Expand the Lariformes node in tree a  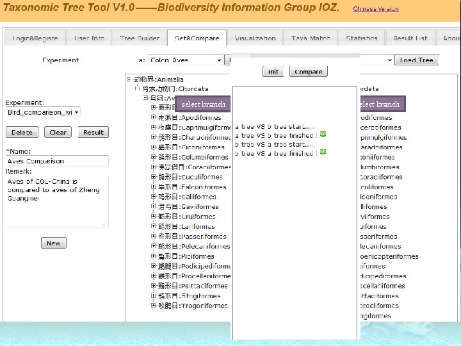click(x=153, y=226)
